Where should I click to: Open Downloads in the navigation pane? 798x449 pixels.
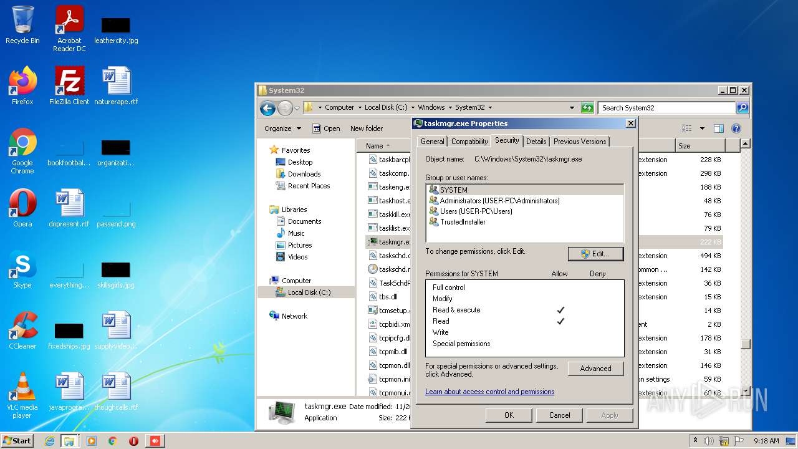tap(304, 174)
